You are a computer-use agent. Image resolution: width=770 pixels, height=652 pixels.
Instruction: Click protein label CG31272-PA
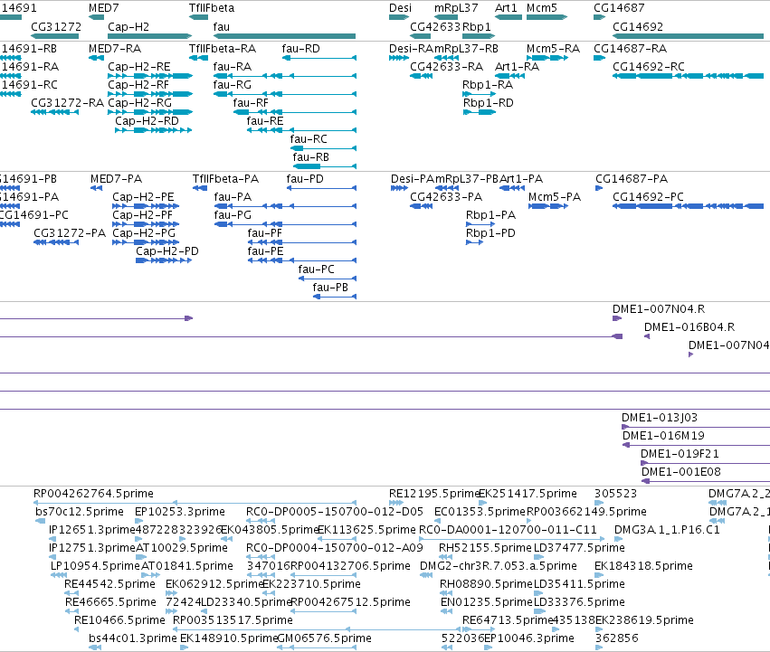[70, 233]
